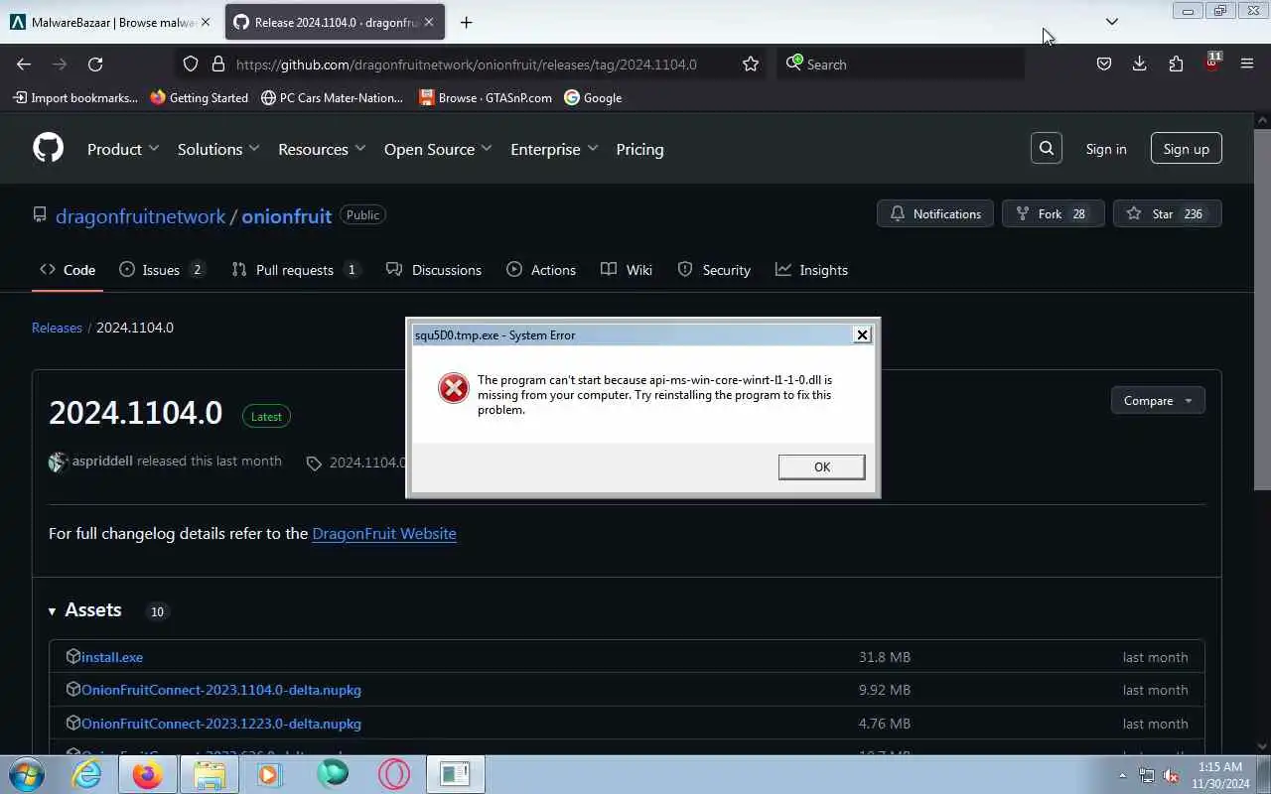This screenshot has width=1271, height=794.
Task: Click the Sign up button
Action: [1186, 149]
